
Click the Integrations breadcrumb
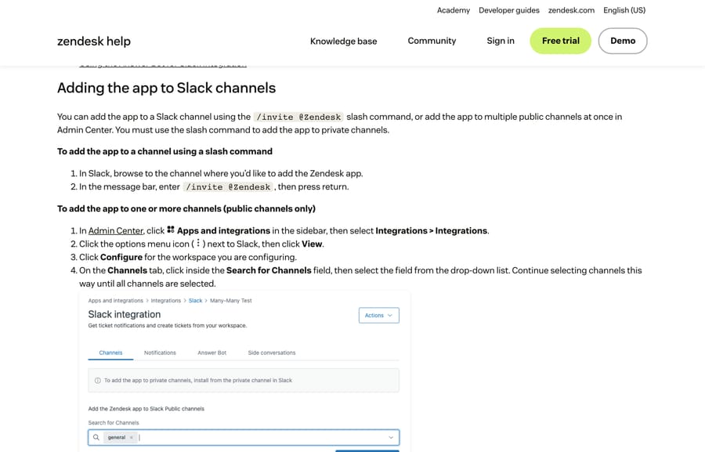point(165,301)
